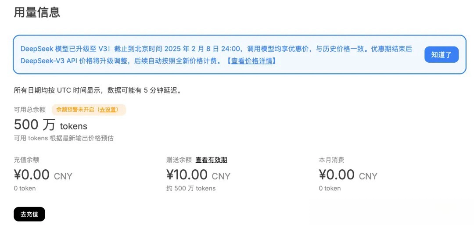Click the 可用总余额 label
474x232 pixels.
[30, 110]
